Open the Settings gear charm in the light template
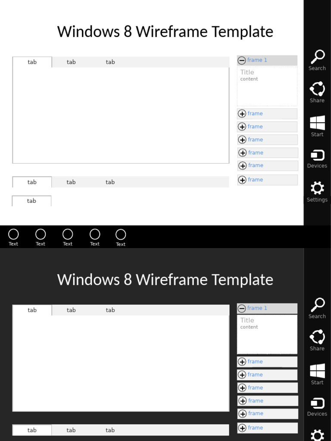 click(x=317, y=192)
